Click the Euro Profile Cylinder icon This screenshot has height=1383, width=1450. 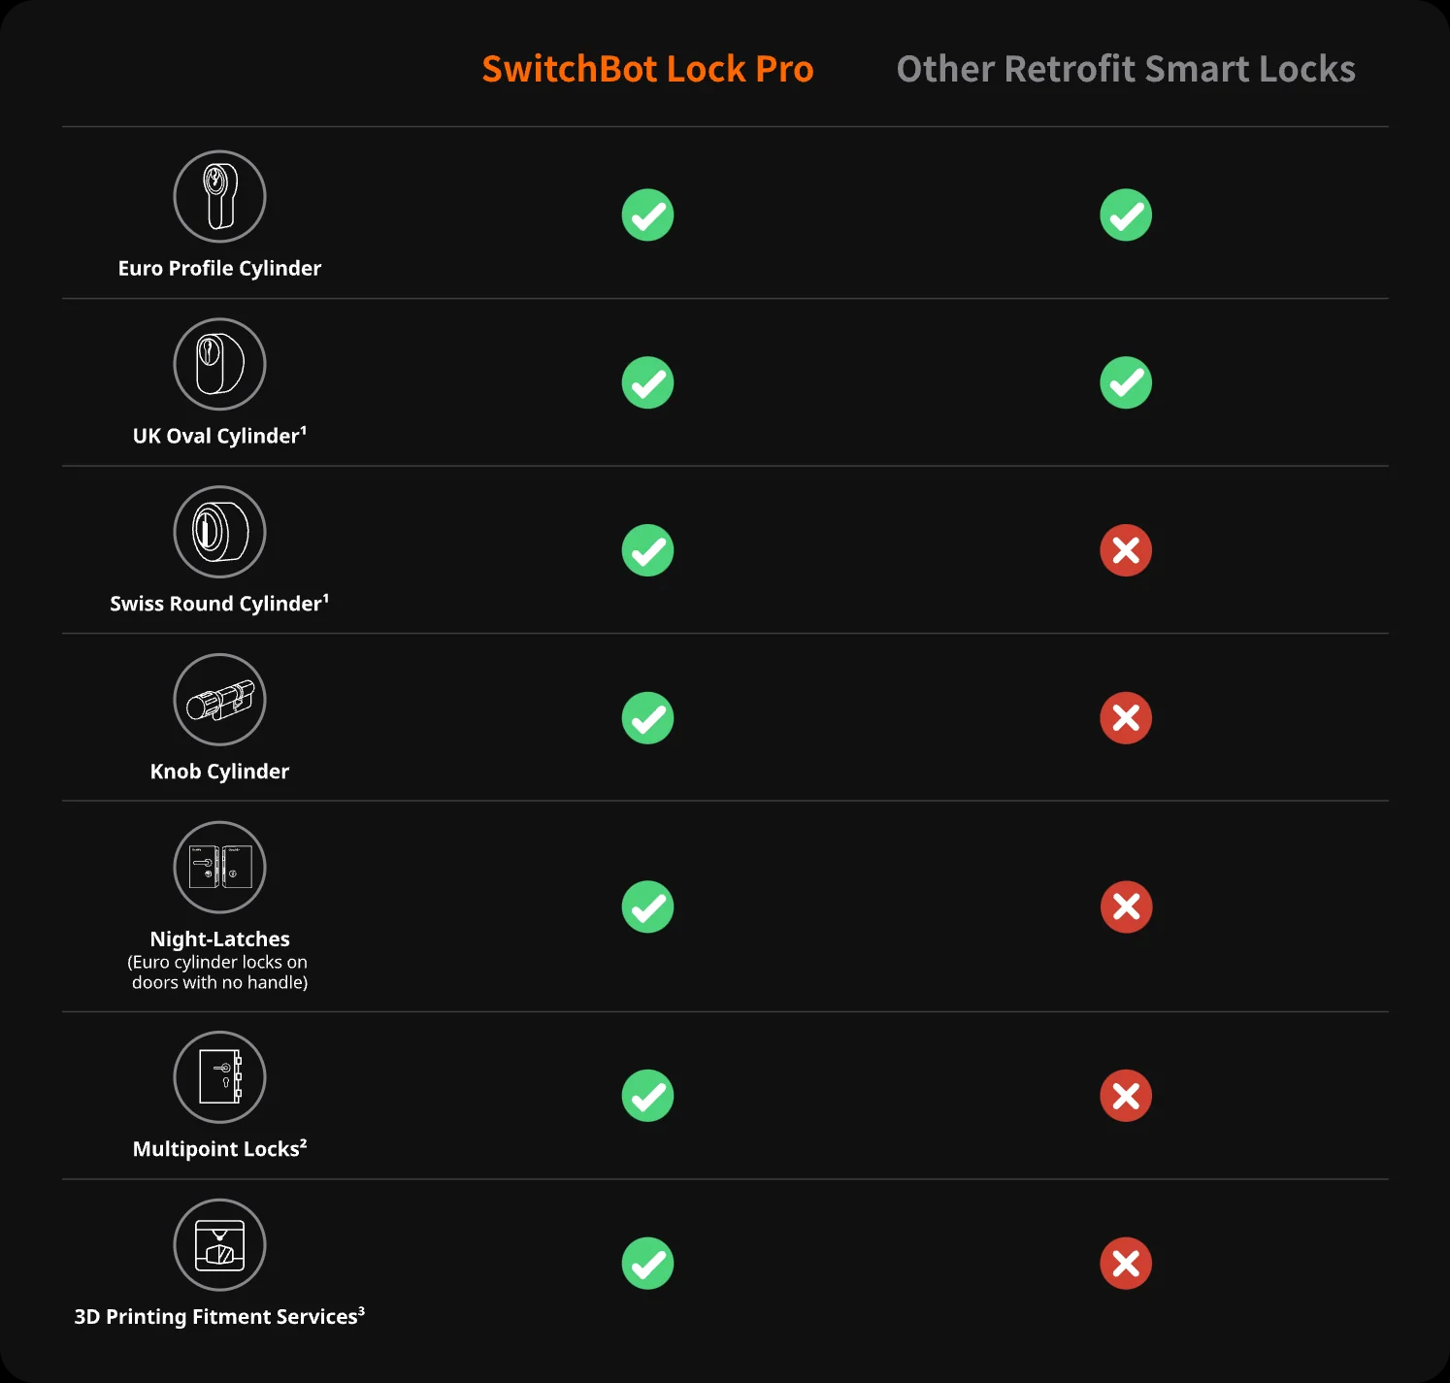pyautogui.click(x=219, y=196)
